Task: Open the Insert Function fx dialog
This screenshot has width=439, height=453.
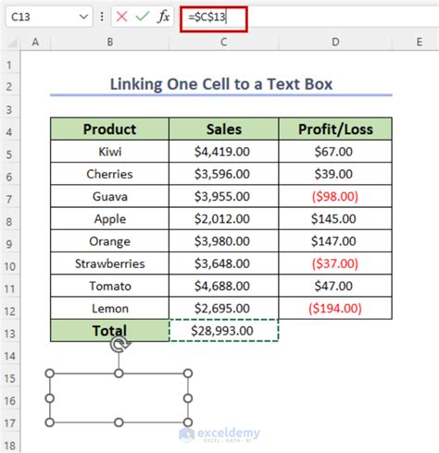Action: coord(164,17)
